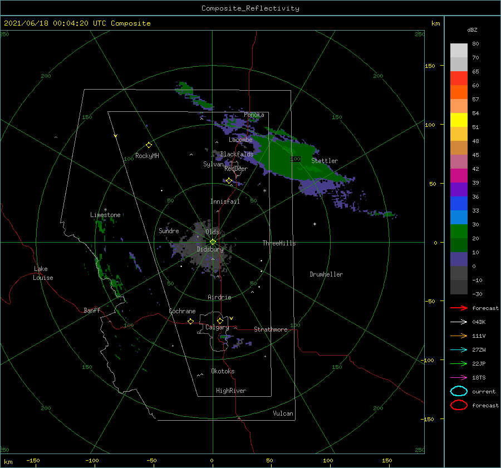The width and height of the screenshot is (501, 468).
Task: Click the yellow diamond marker above Calgary
Action: pyautogui.click(x=220, y=321)
